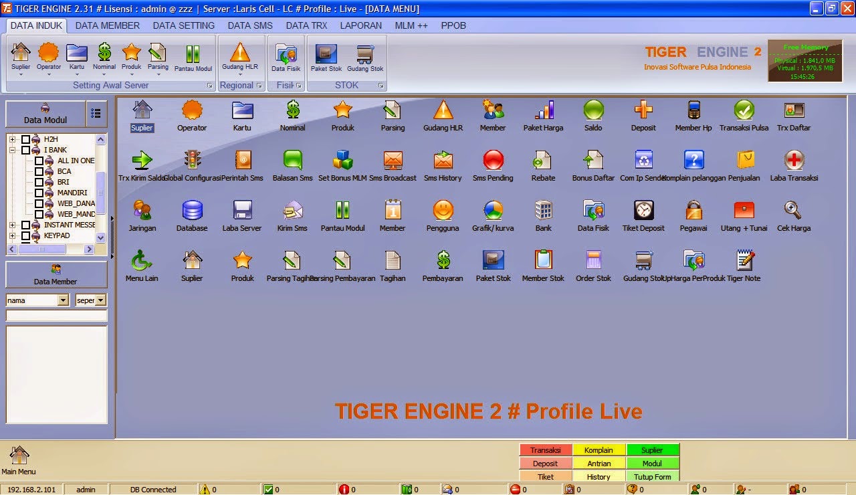Check the MANDIRI option in the tree
The image size is (856, 495).
tap(39, 193)
